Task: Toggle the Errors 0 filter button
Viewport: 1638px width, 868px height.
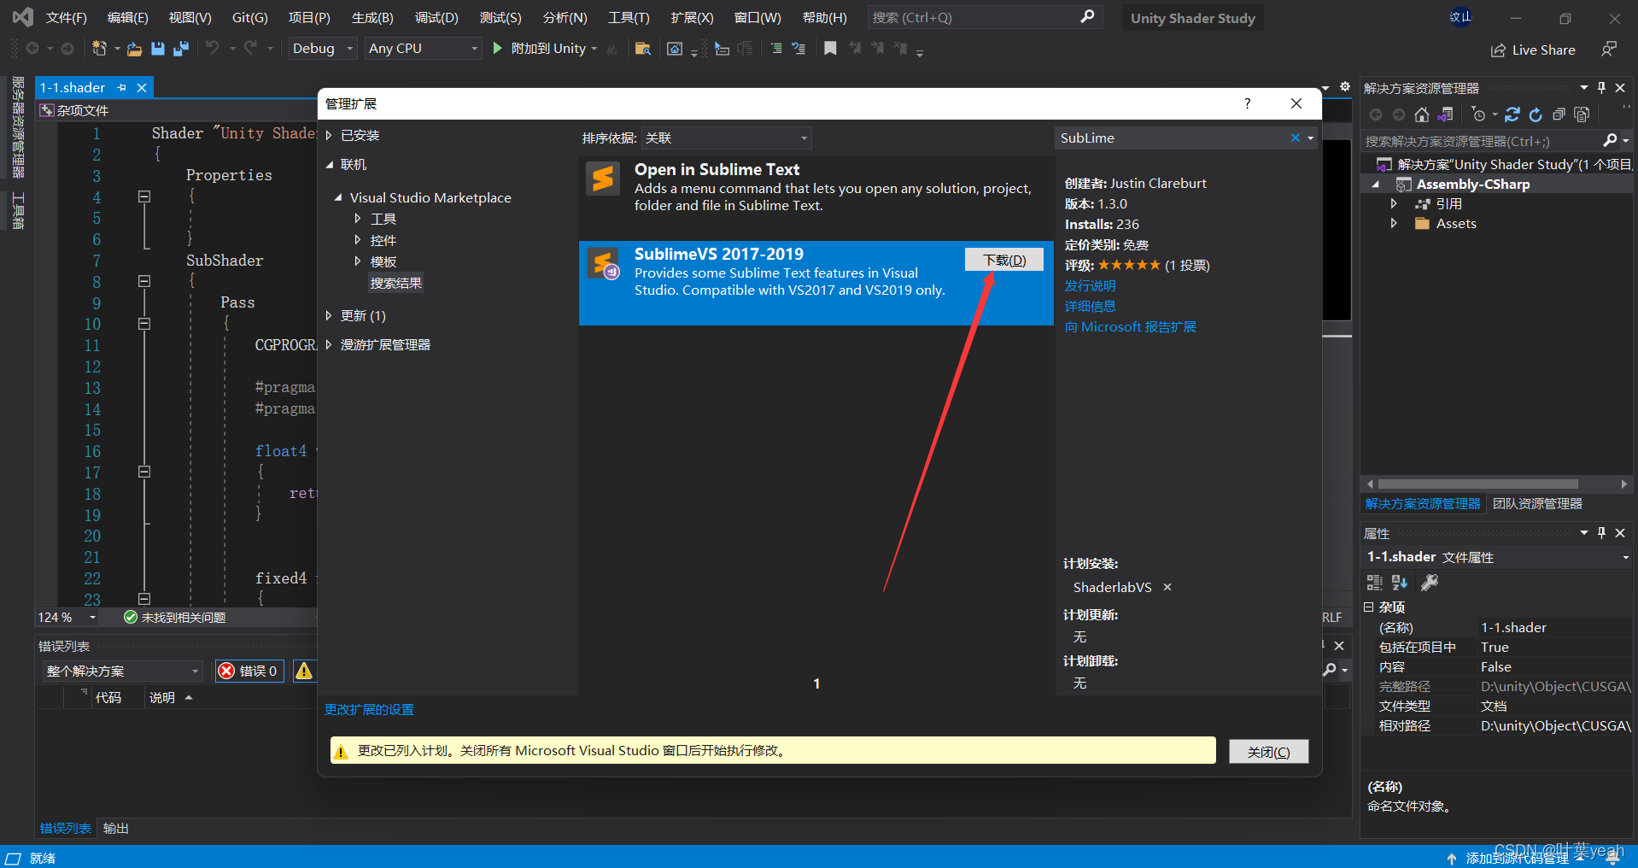Action: (249, 671)
